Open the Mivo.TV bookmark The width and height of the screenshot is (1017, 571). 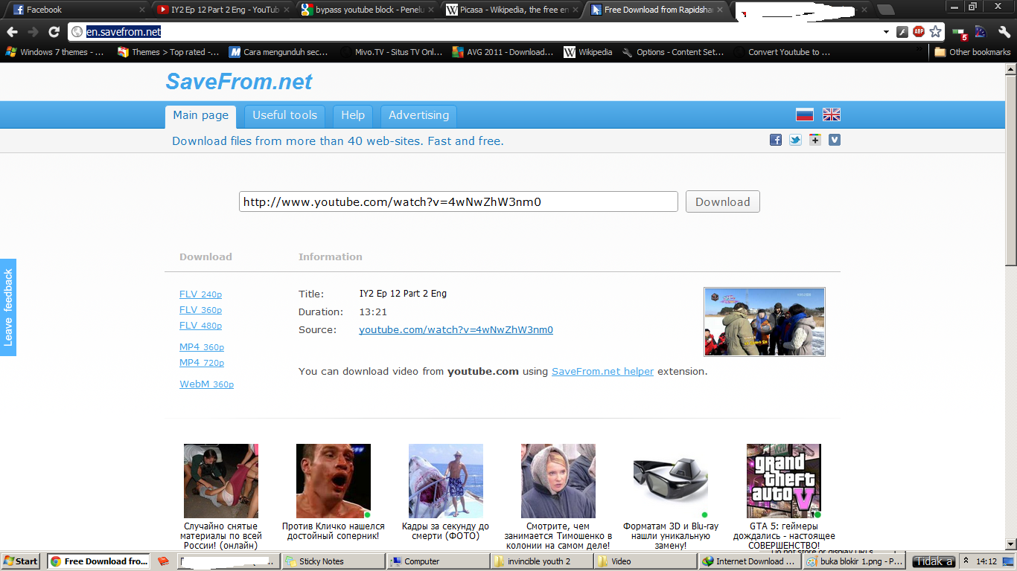(x=392, y=52)
